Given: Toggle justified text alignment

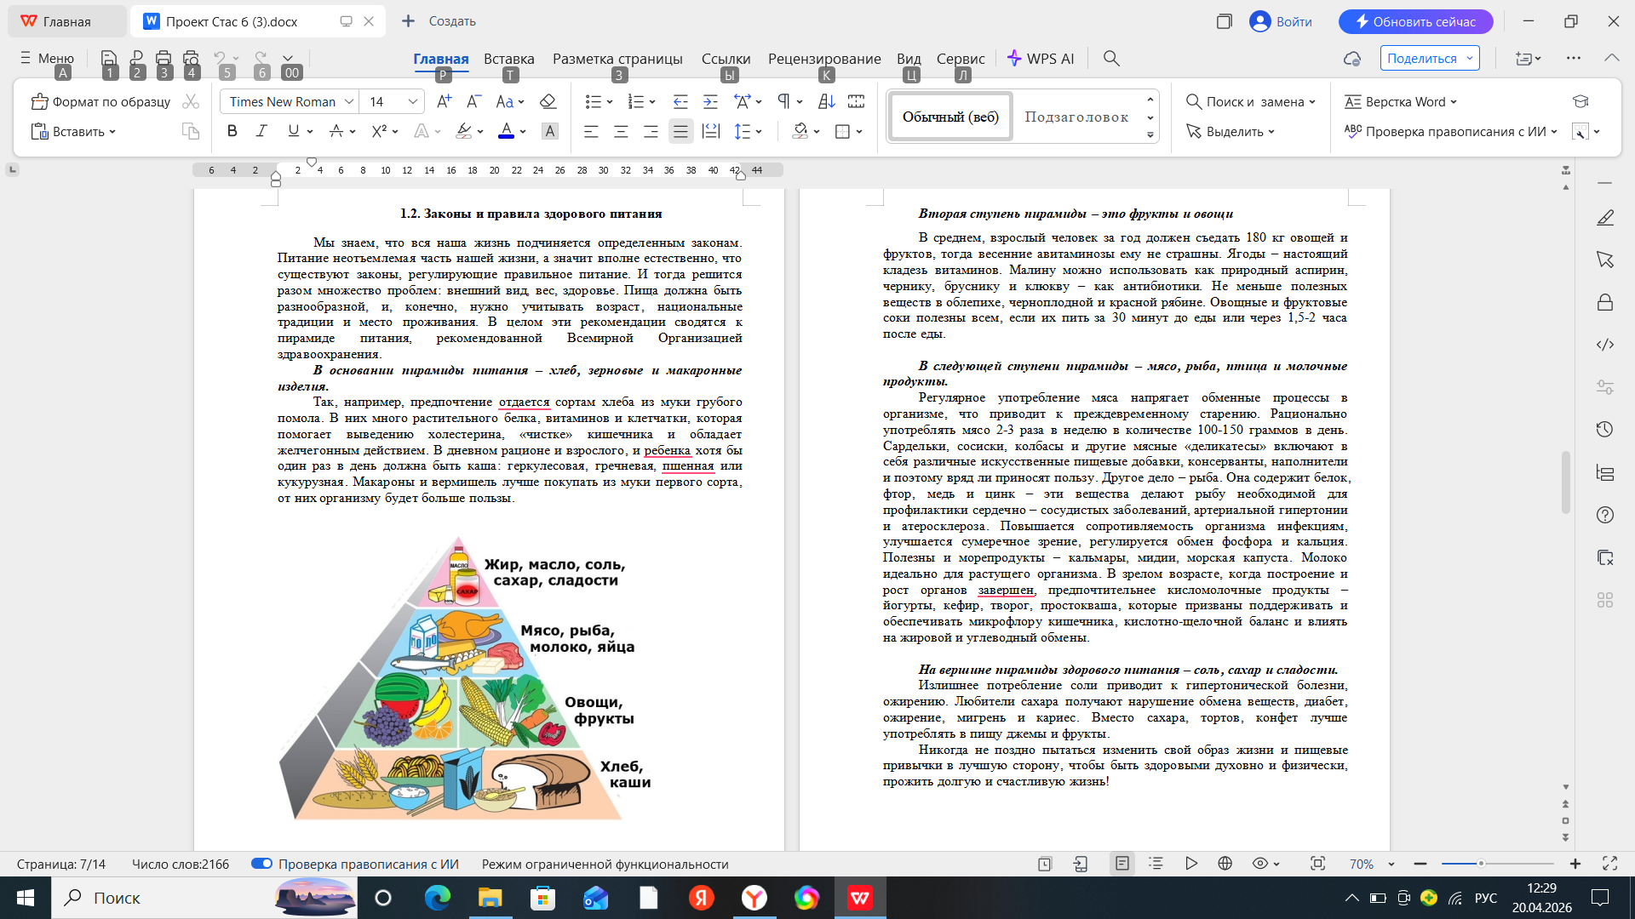Looking at the screenshot, I should (680, 131).
